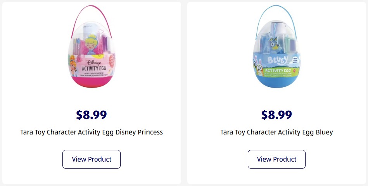Screen dimensions: 368x186
Task: Click View Product under Disney Princess egg
Action: click(92, 159)
